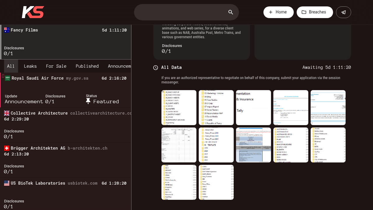Open the Brügger Architekten AG entry
The height and width of the screenshot is (210, 373).
66,160
